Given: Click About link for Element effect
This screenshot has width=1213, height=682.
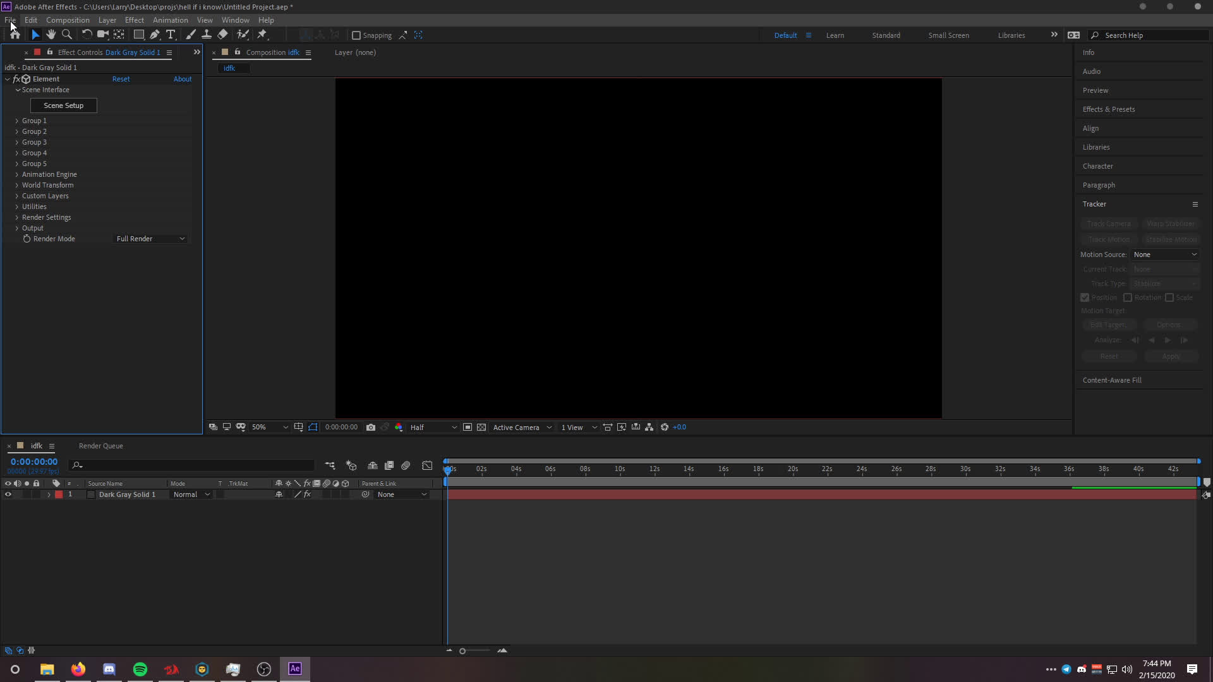Looking at the screenshot, I should pos(183,79).
